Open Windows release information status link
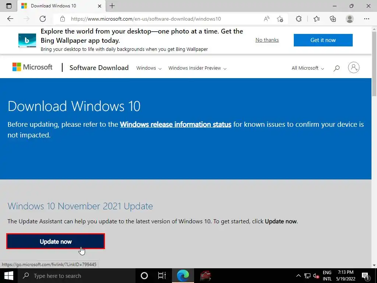The height and width of the screenshot is (283, 377). [176, 125]
